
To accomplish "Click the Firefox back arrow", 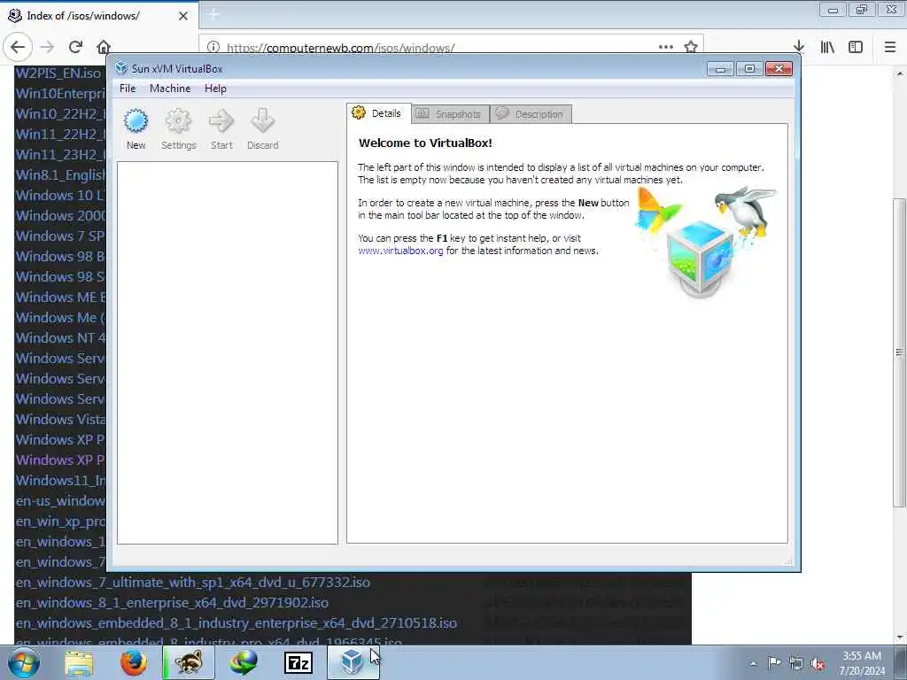I will pos(18,47).
